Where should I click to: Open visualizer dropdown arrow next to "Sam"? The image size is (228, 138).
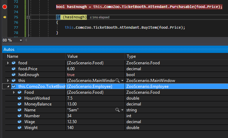coord(122,110)
